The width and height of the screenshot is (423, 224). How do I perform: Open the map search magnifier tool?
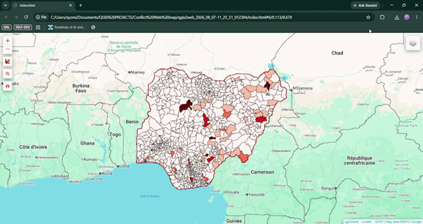pyautogui.click(x=7, y=73)
